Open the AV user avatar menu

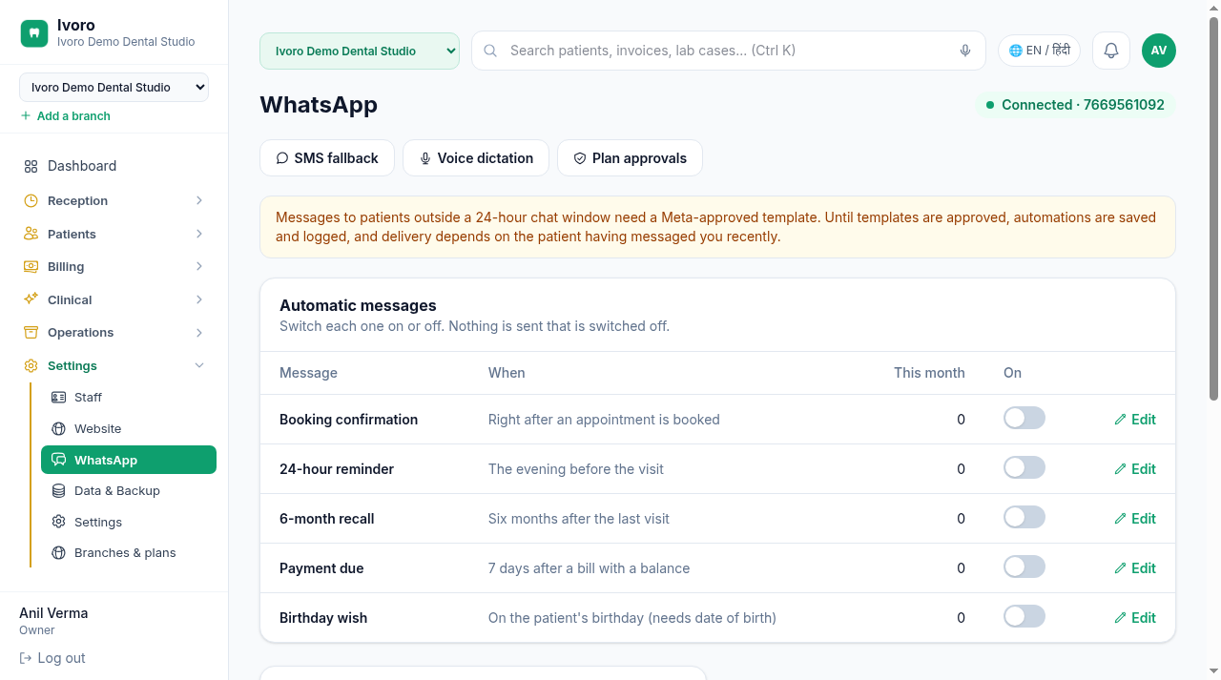coord(1159,51)
